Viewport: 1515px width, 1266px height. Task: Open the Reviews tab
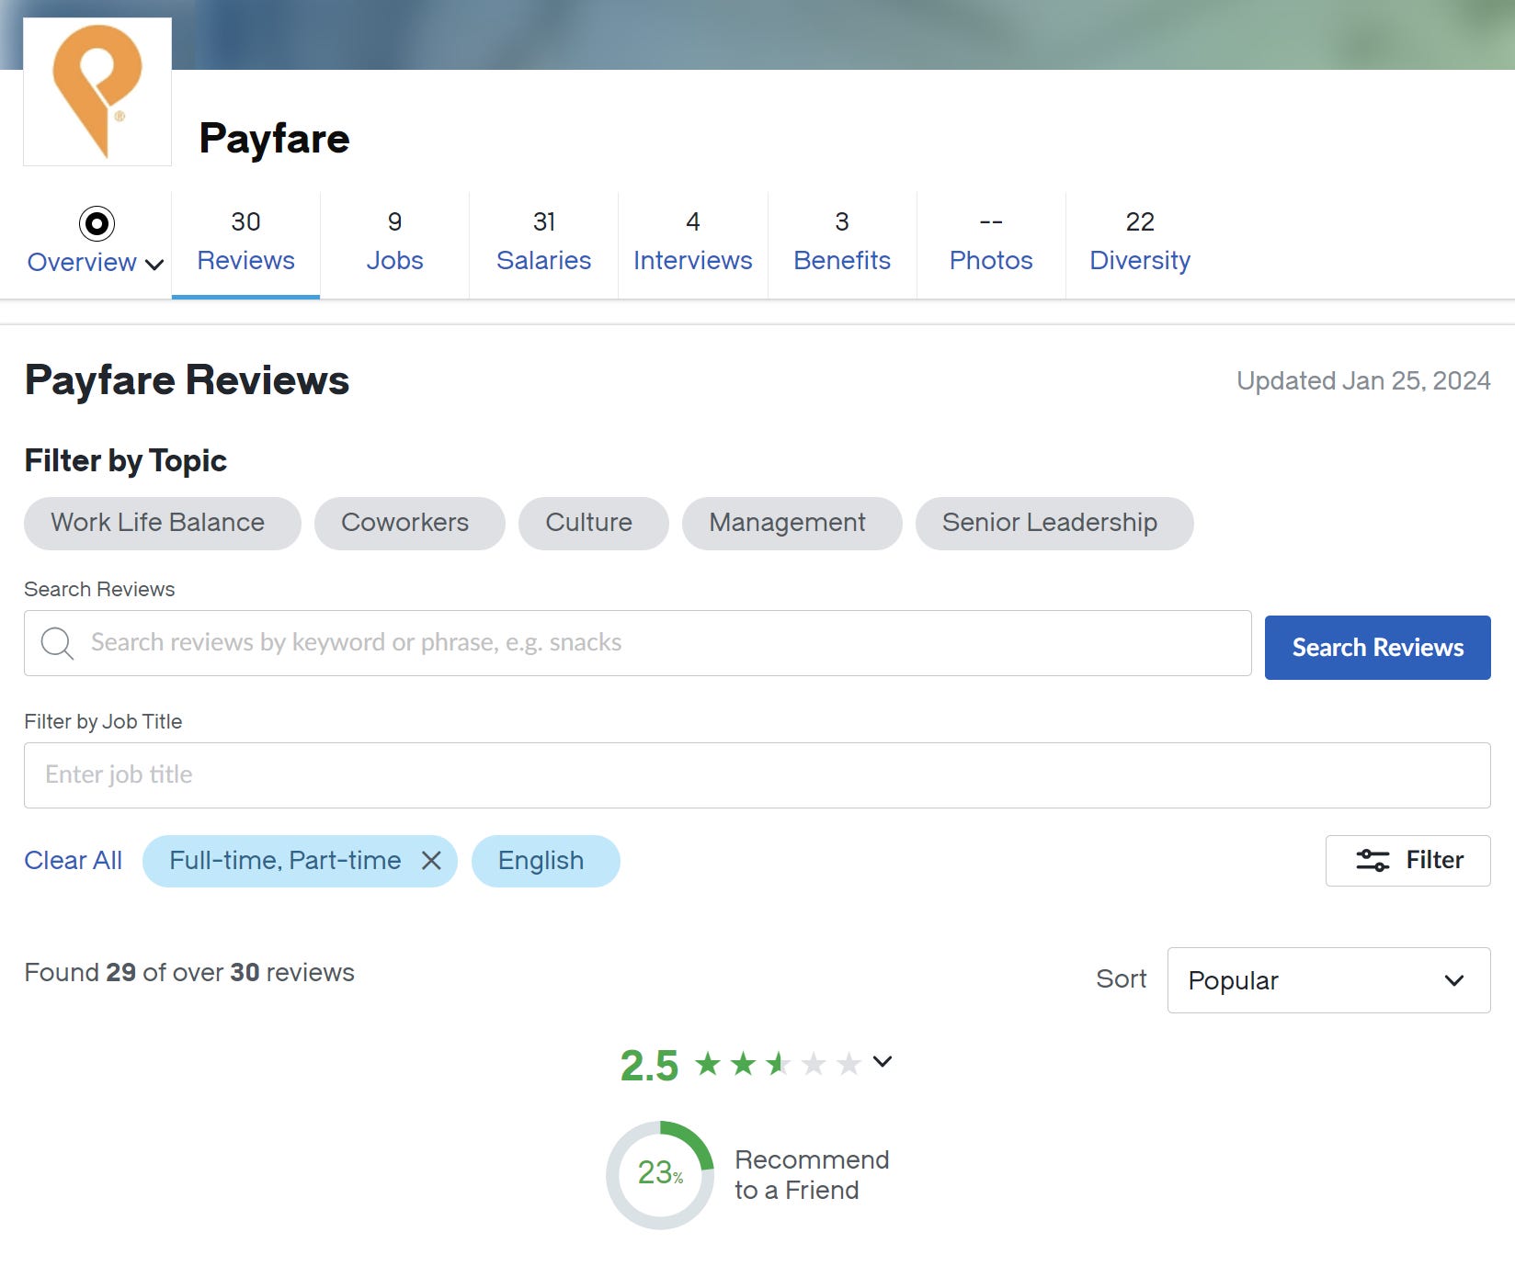coord(245,243)
